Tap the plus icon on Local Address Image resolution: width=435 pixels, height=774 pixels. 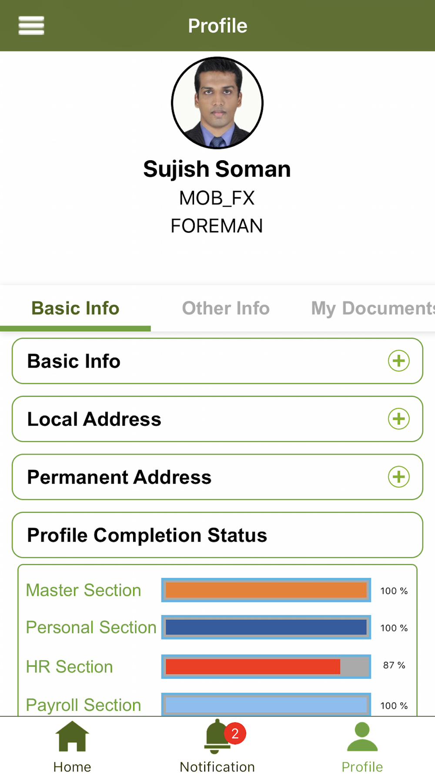point(398,419)
